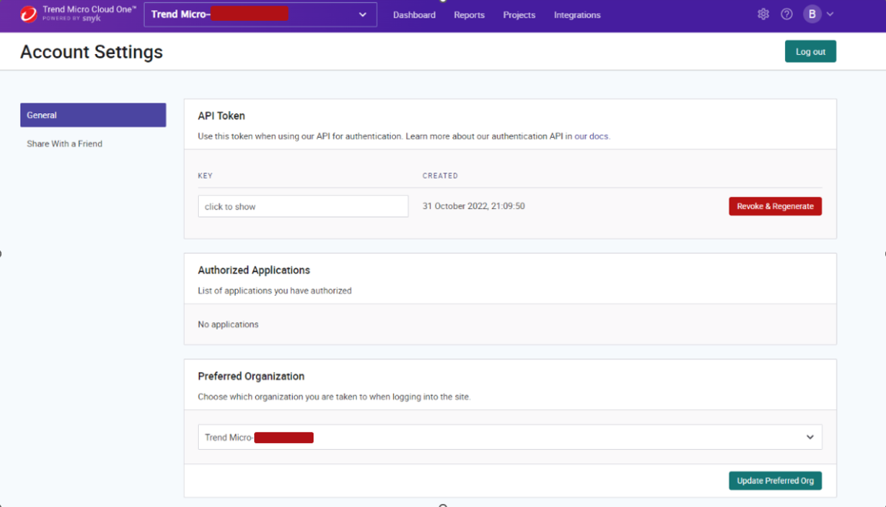Switch to Share With a Friend

click(x=65, y=144)
